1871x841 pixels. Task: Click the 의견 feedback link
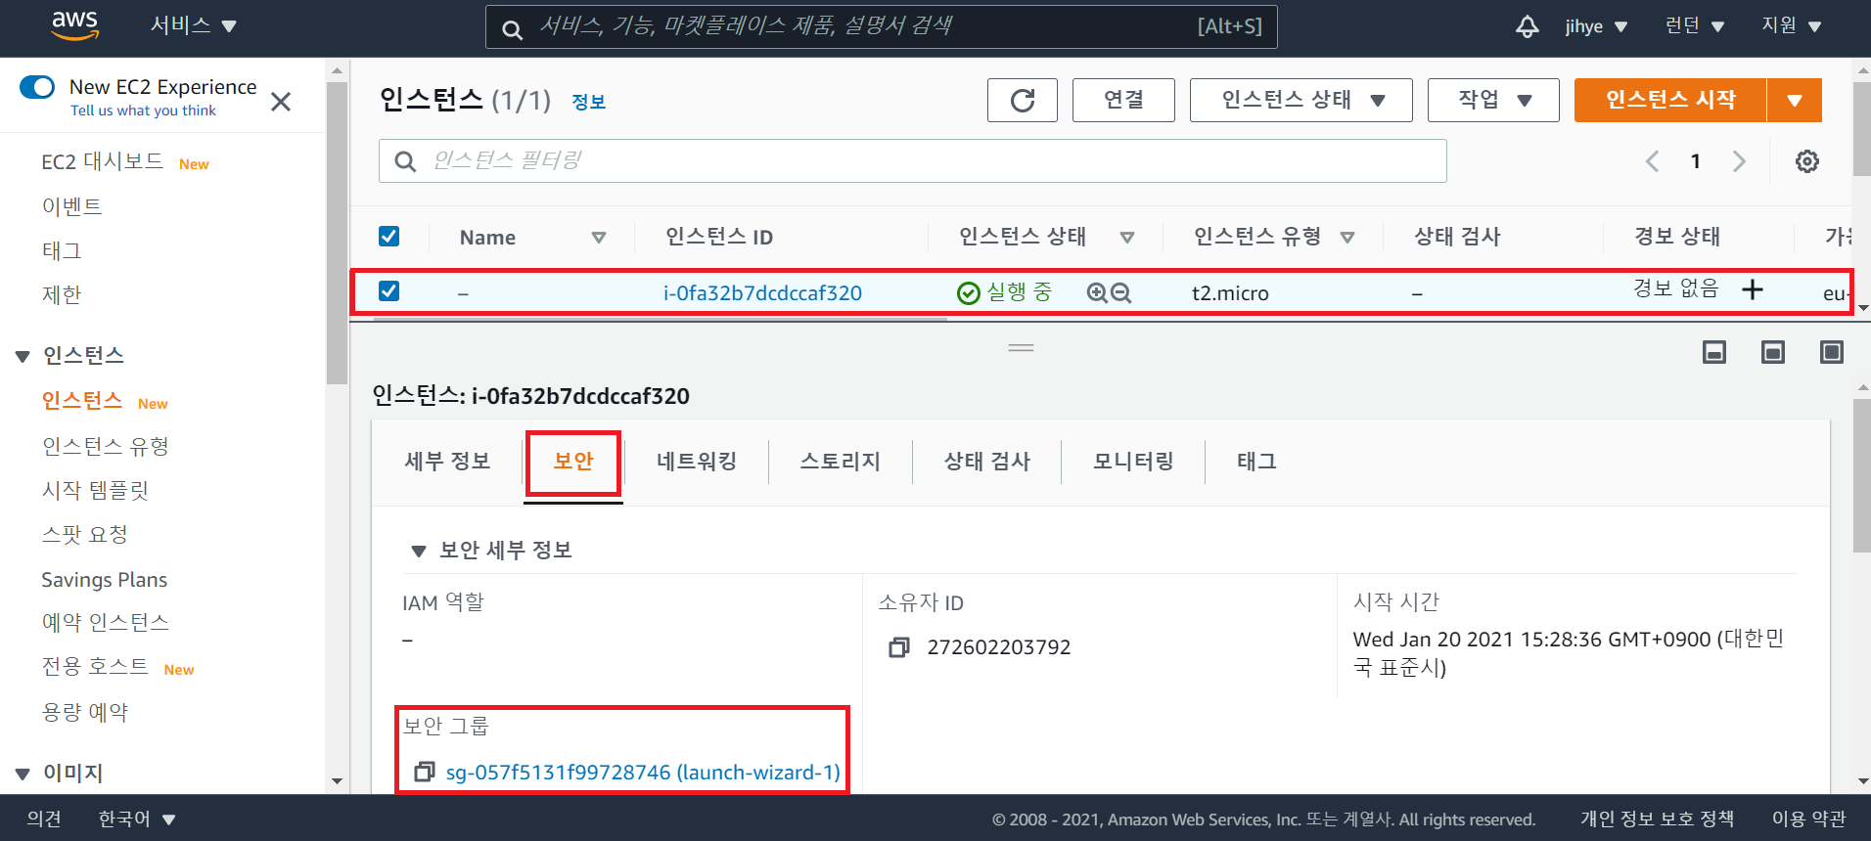click(x=44, y=819)
